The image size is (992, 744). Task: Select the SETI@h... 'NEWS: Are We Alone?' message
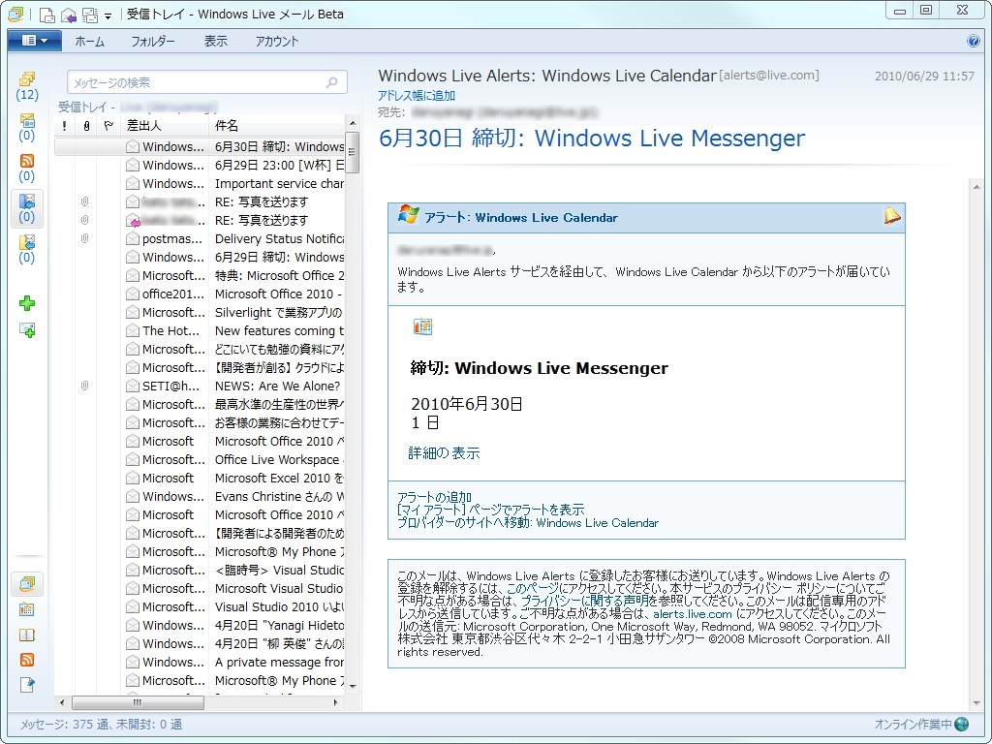tap(200, 386)
